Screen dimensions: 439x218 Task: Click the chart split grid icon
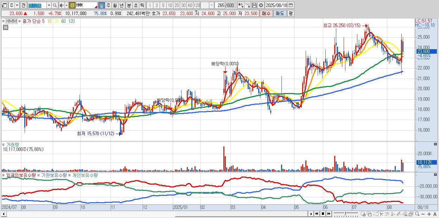coord(363,214)
